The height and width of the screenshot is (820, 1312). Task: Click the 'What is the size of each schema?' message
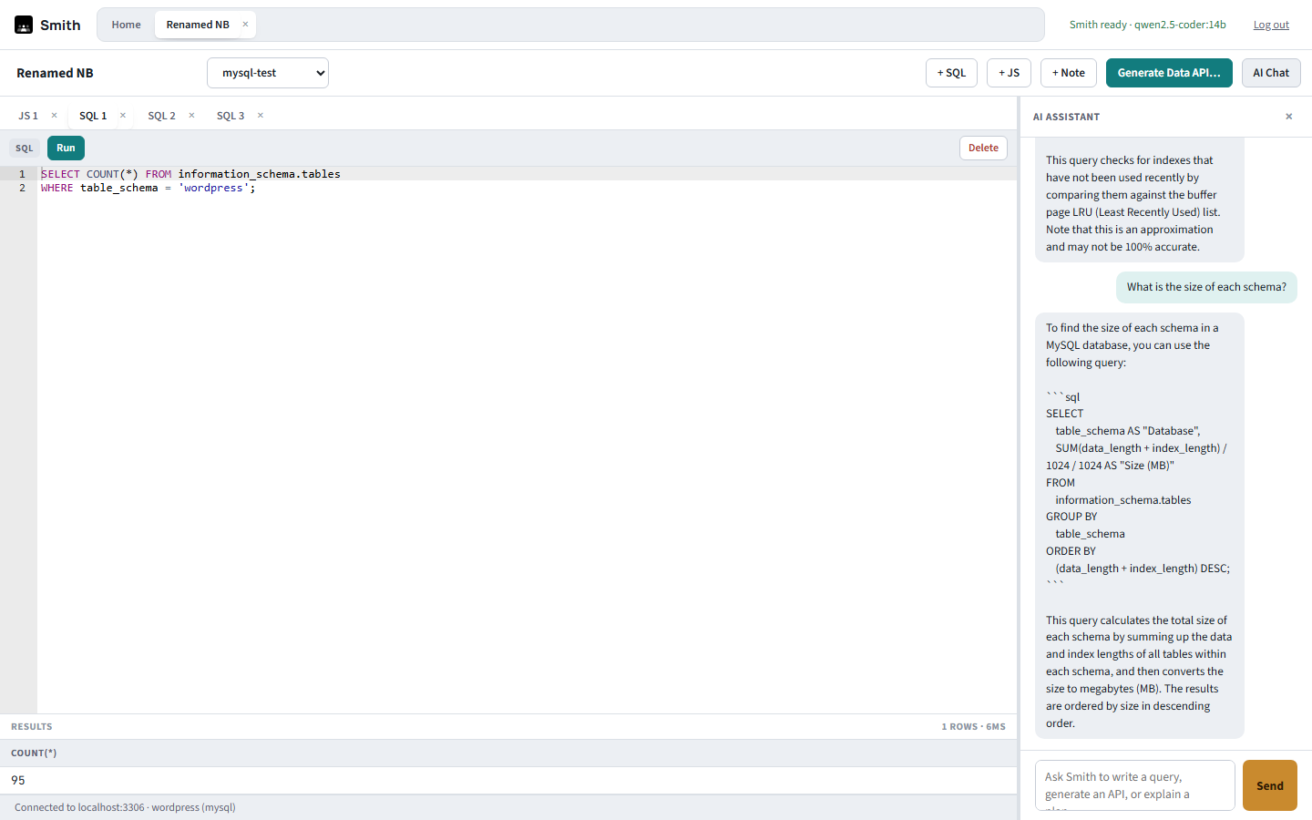(x=1206, y=287)
